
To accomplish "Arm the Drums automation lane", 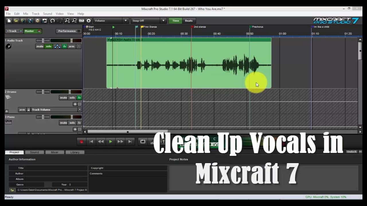I will click(22, 110).
